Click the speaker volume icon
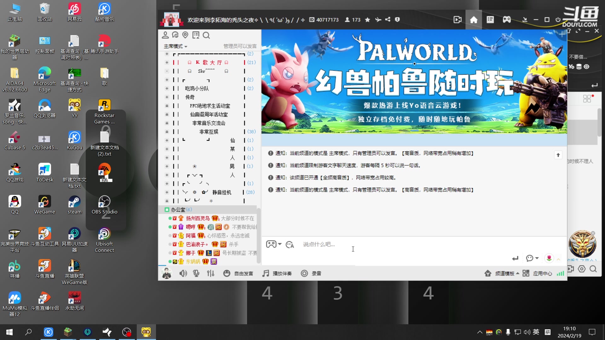The width and height of the screenshot is (605, 340). coord(183,273)
